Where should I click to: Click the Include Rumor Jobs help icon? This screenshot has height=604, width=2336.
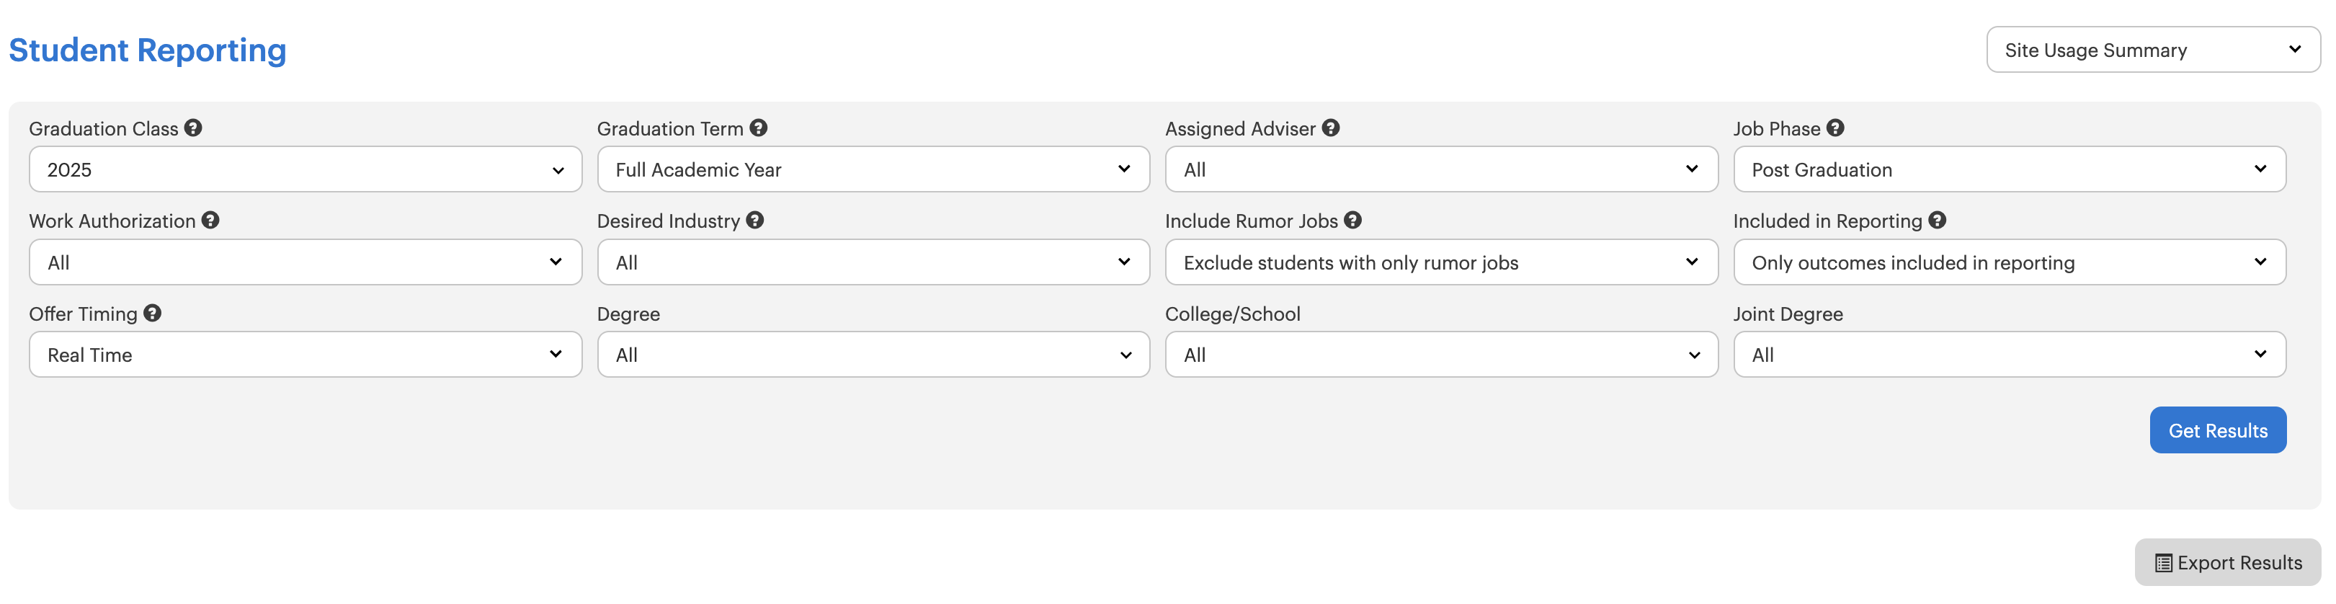pos(1353,221)
